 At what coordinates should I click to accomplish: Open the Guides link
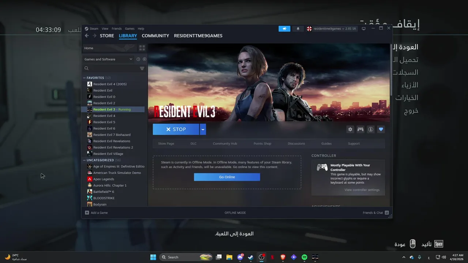tap(327, 144)
